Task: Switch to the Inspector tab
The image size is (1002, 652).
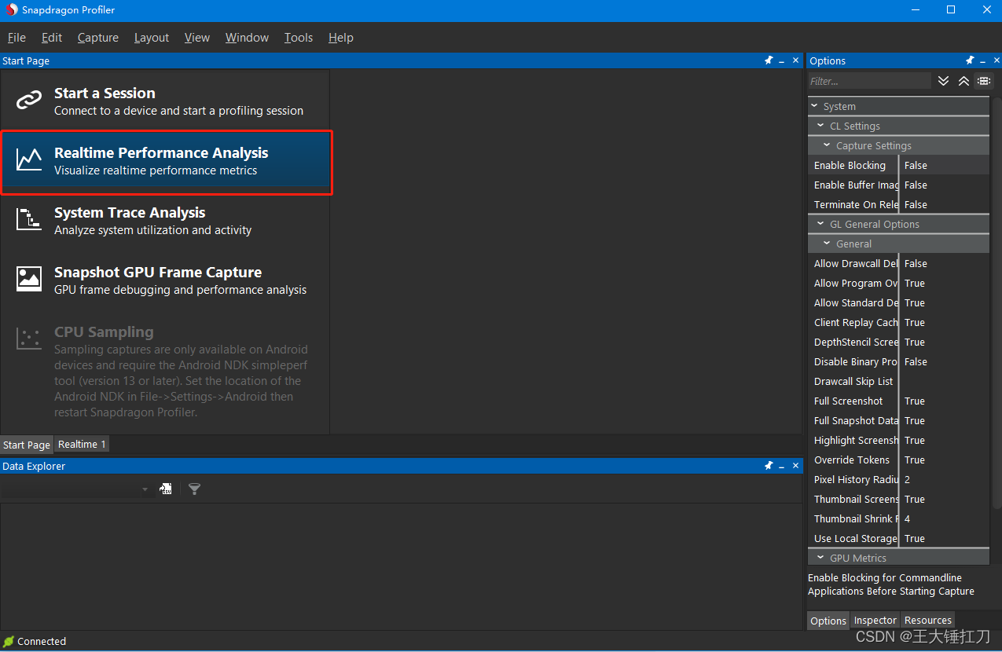Action: click(875, 620)
